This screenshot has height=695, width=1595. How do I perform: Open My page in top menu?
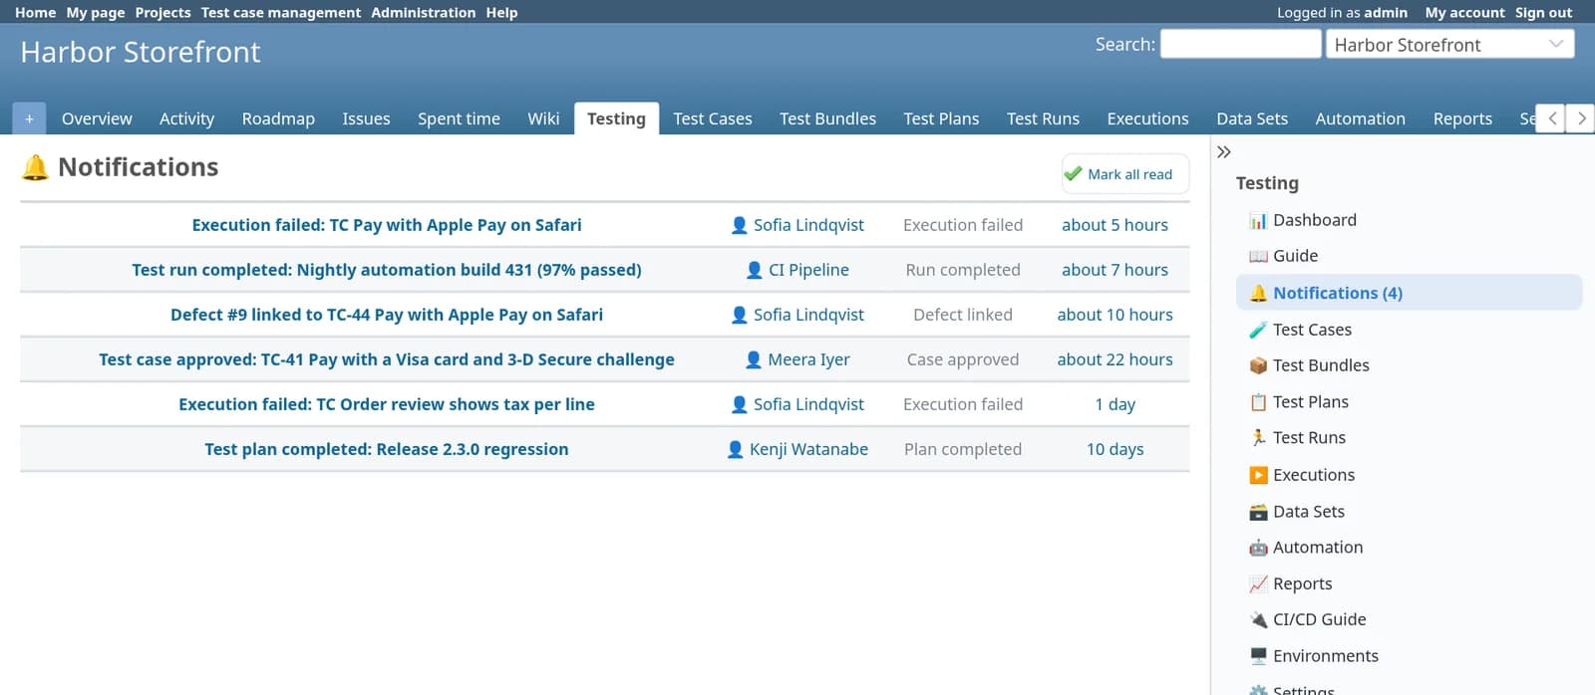click(x=96, y=12)
